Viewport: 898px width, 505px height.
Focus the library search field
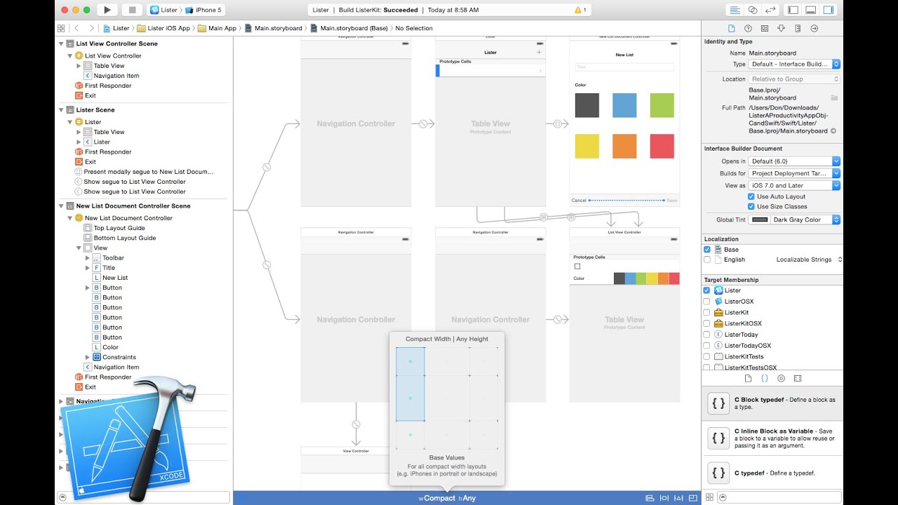(x=780, y=497)
